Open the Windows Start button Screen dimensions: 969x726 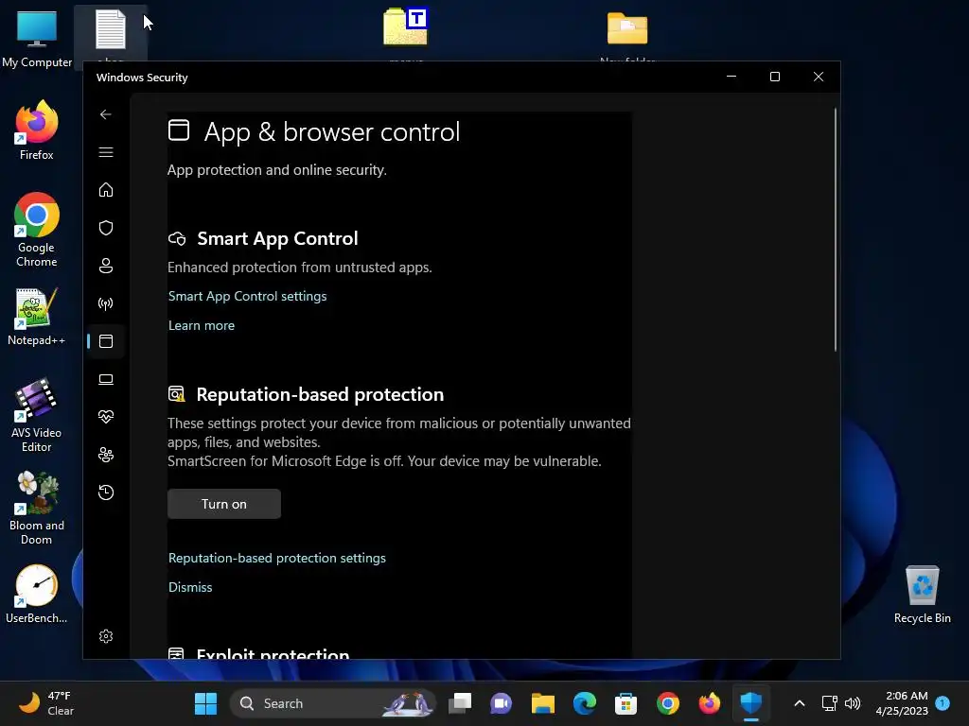[x=205, y=703]
